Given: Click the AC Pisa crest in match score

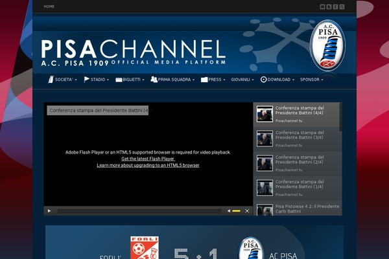Looking at the screenshot, I should 251,248.
